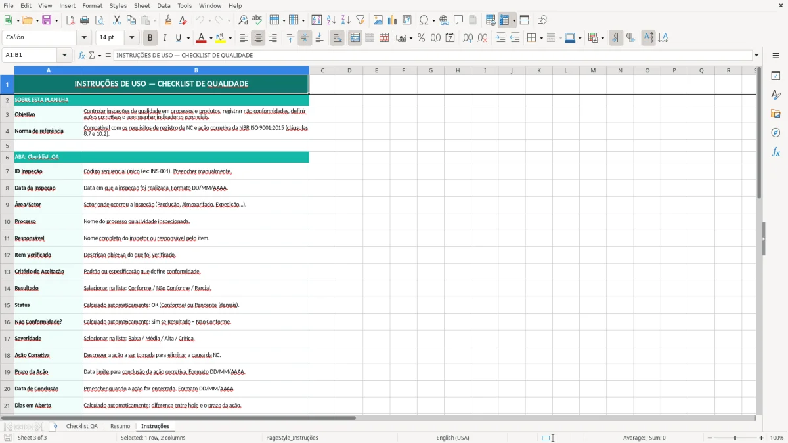Click Format as Percent icon
The image size is (788, 443).
pos(421,38)
